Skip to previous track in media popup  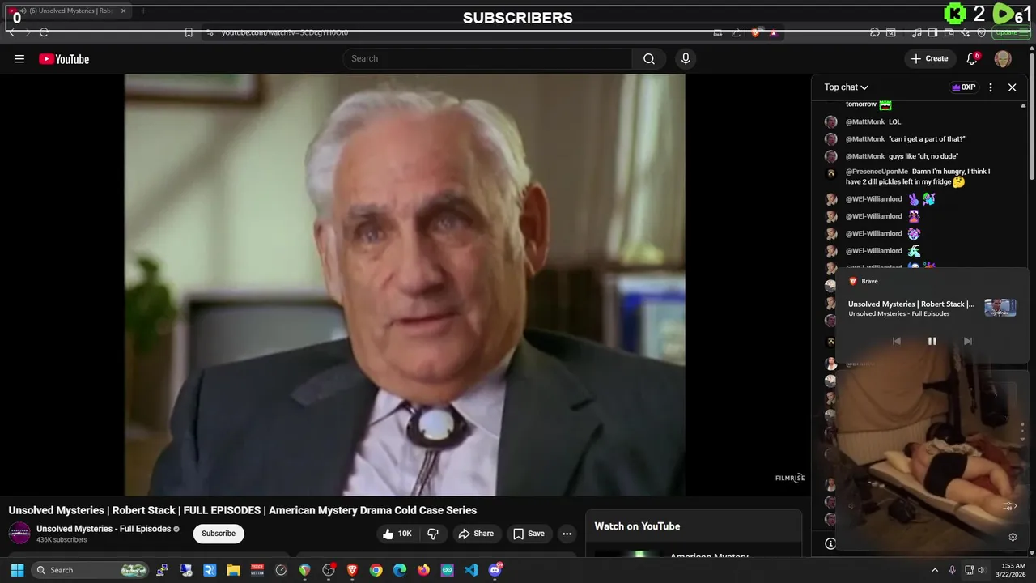click(x=896, y=341)
